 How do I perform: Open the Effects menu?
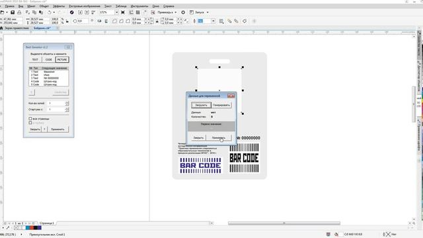59,6
